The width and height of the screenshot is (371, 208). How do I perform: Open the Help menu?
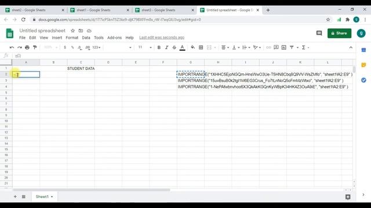click(x=129, y=38)
